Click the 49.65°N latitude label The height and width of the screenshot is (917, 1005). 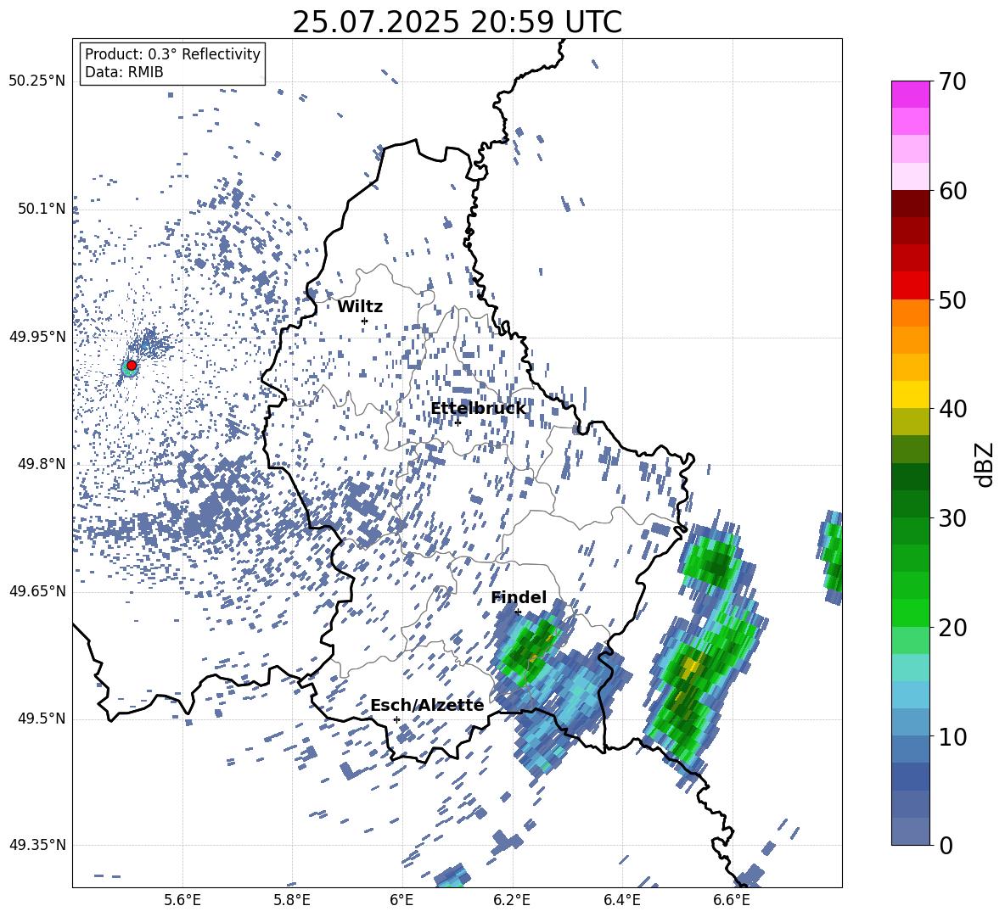click(x=37, y=590)
